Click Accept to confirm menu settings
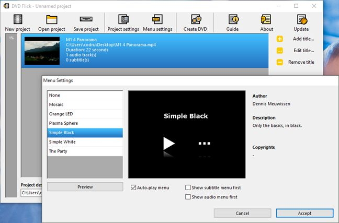339x223 pixels. tap(304, 213)
